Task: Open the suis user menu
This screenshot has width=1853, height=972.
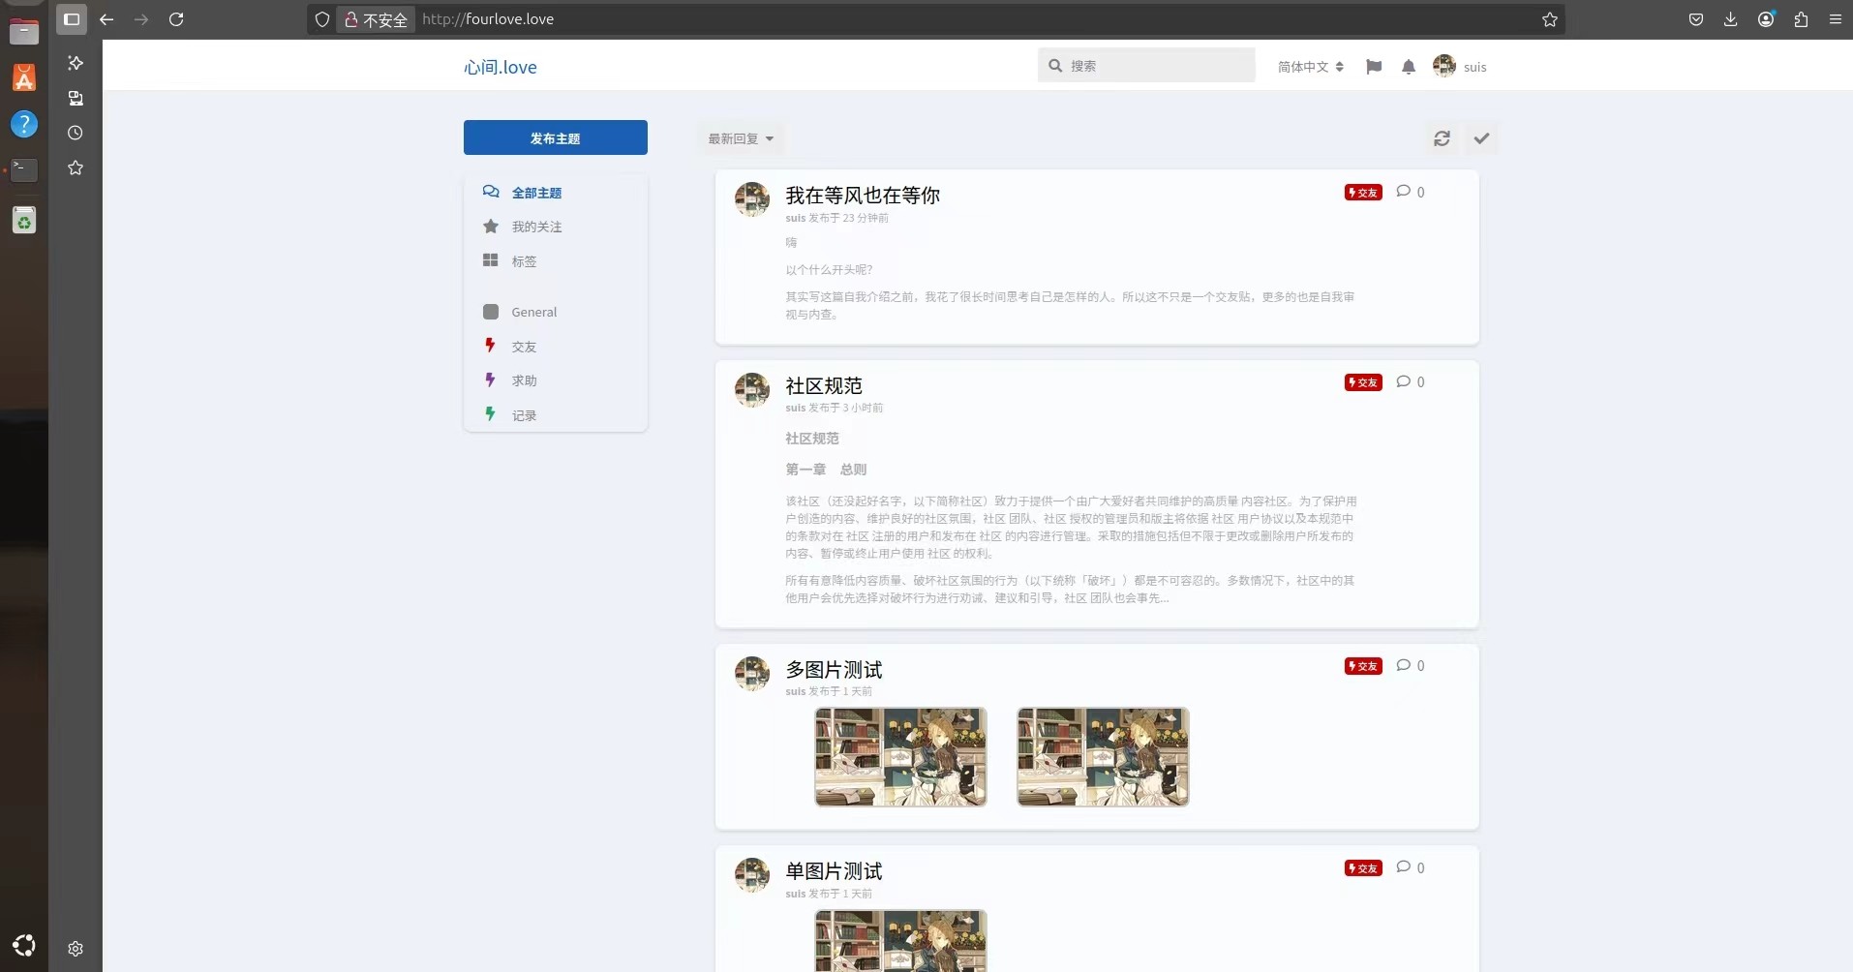Action: (x=1460, y=67)
